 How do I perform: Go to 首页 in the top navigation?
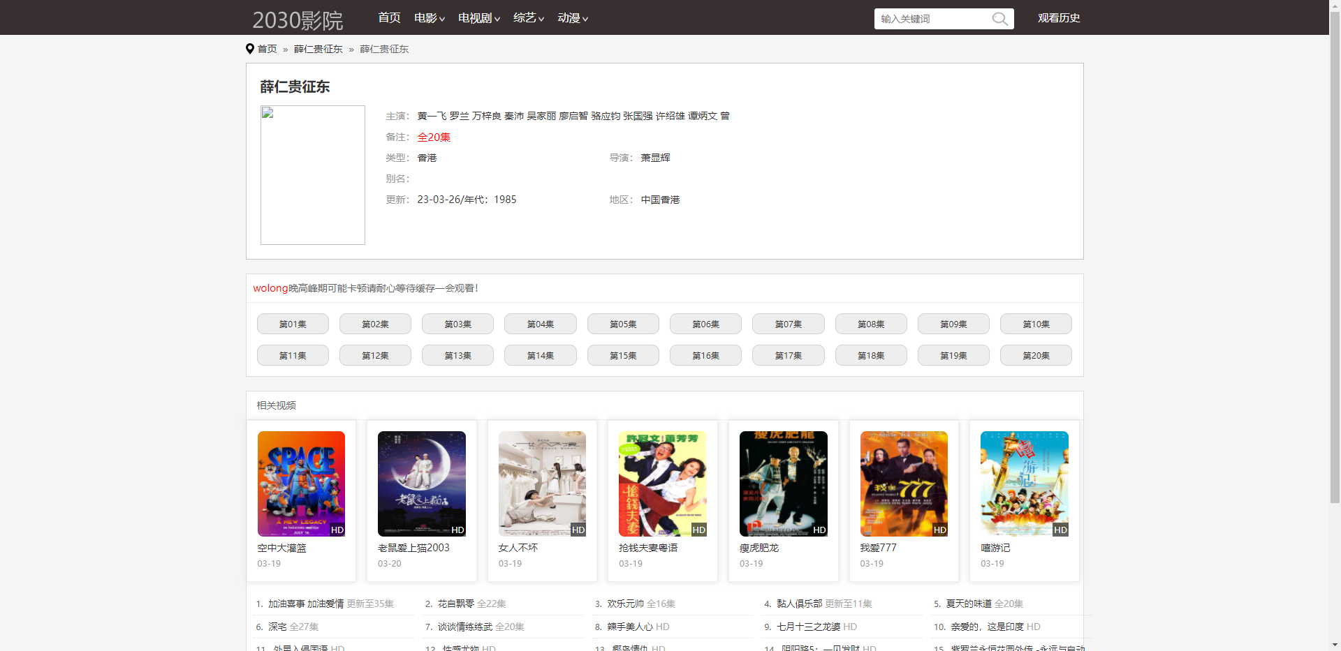[x=389, y=18]
